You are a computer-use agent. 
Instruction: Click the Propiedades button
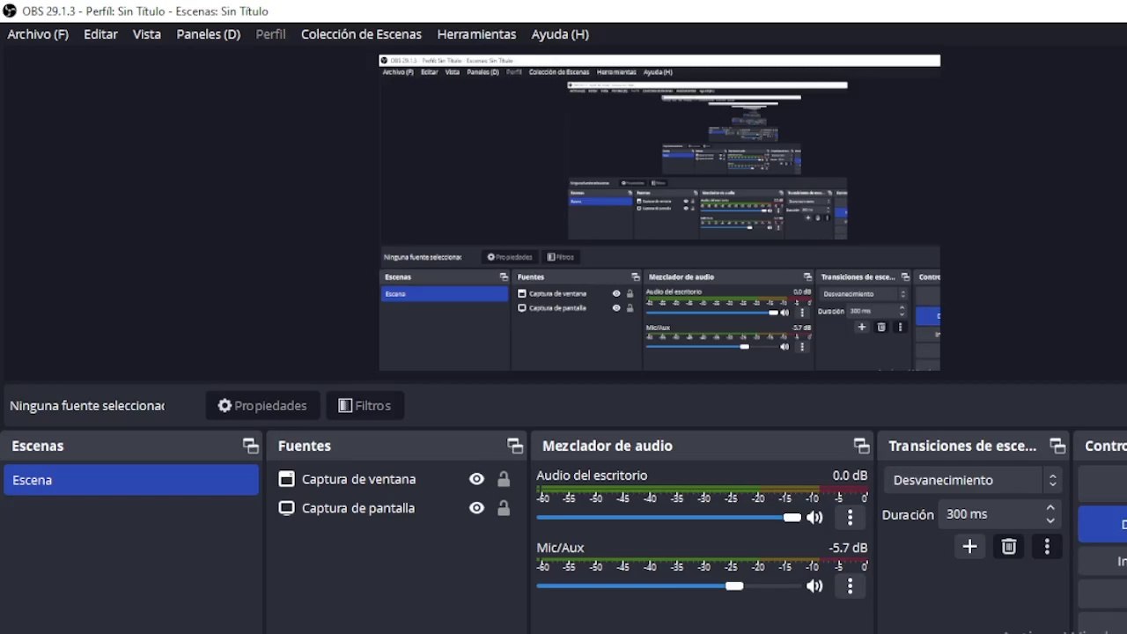[261, 406]
